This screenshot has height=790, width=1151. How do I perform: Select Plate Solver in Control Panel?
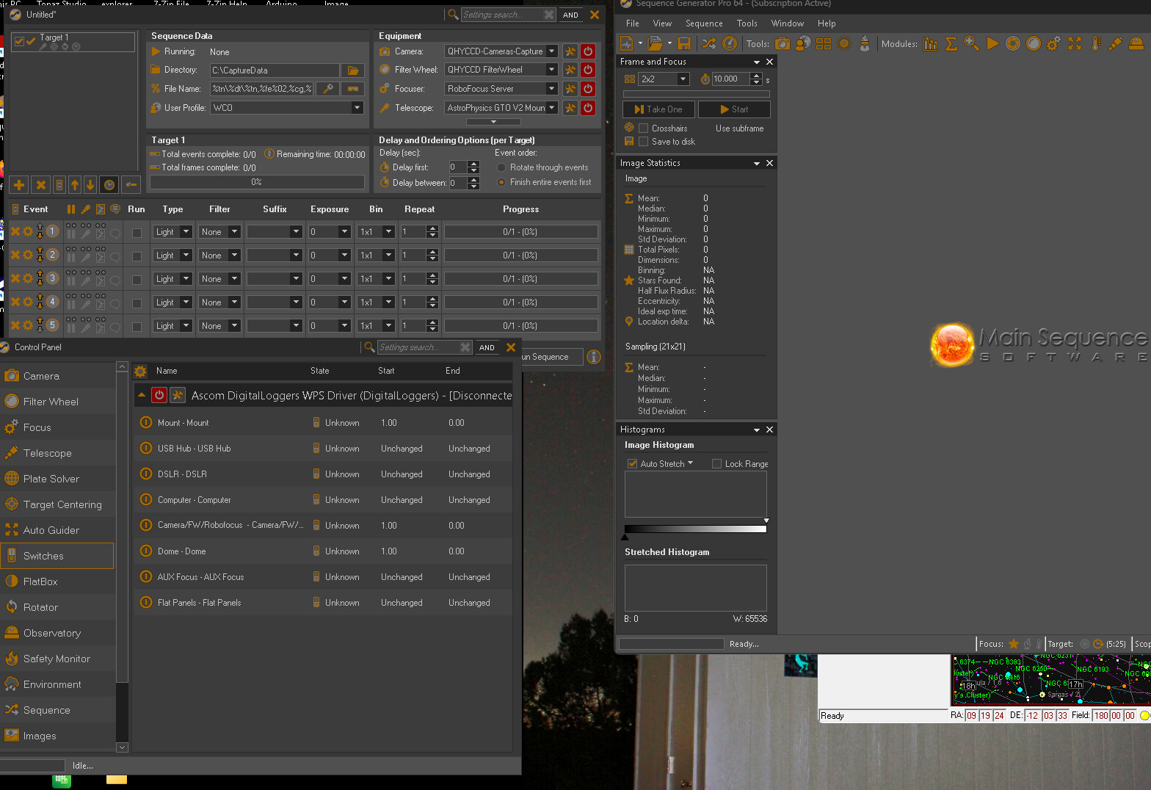coord(51,479)
